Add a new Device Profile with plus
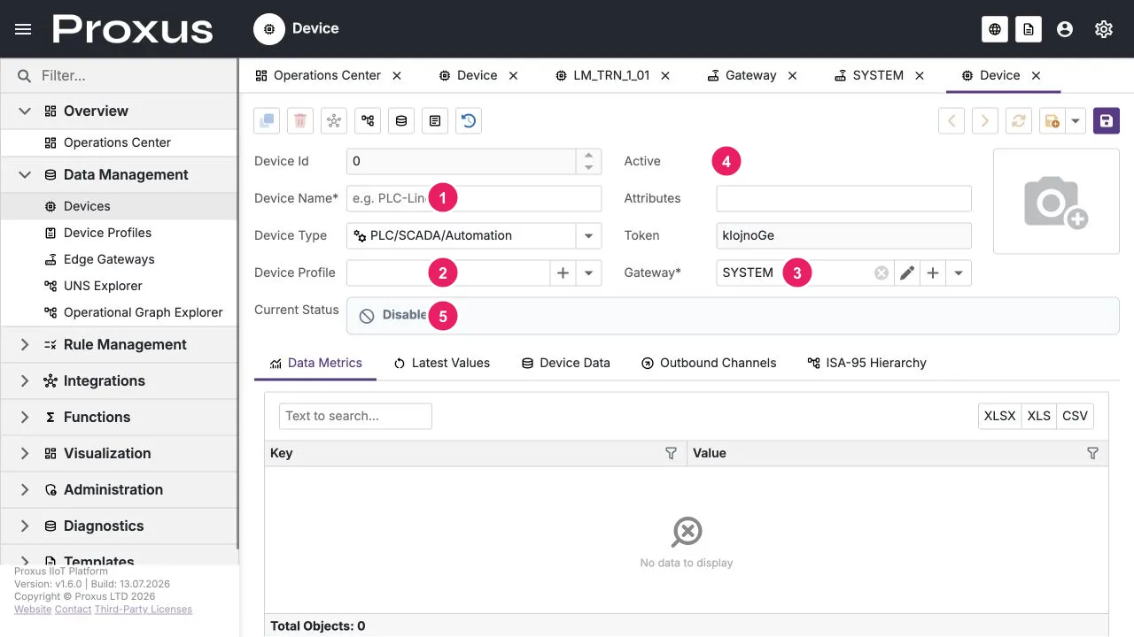Viewport: 1134px width, 637px height. pyautogui.click(x=563, y=272)
